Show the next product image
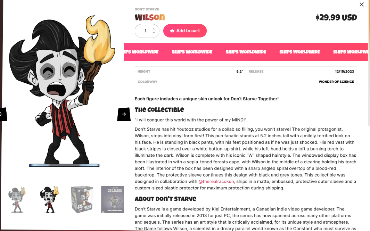This screenshot has height=231, width=370. (124, 114)
